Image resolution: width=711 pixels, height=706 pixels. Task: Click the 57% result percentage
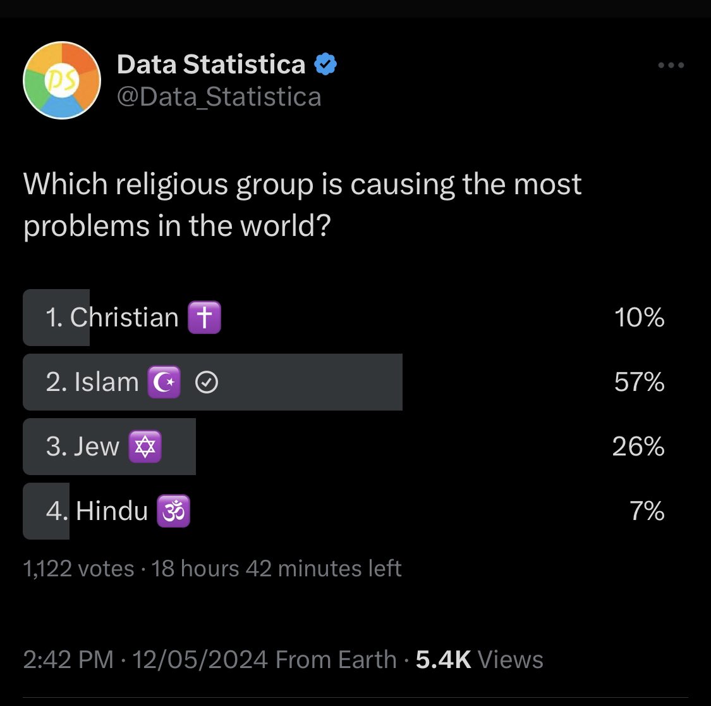(x=640, y=382)
